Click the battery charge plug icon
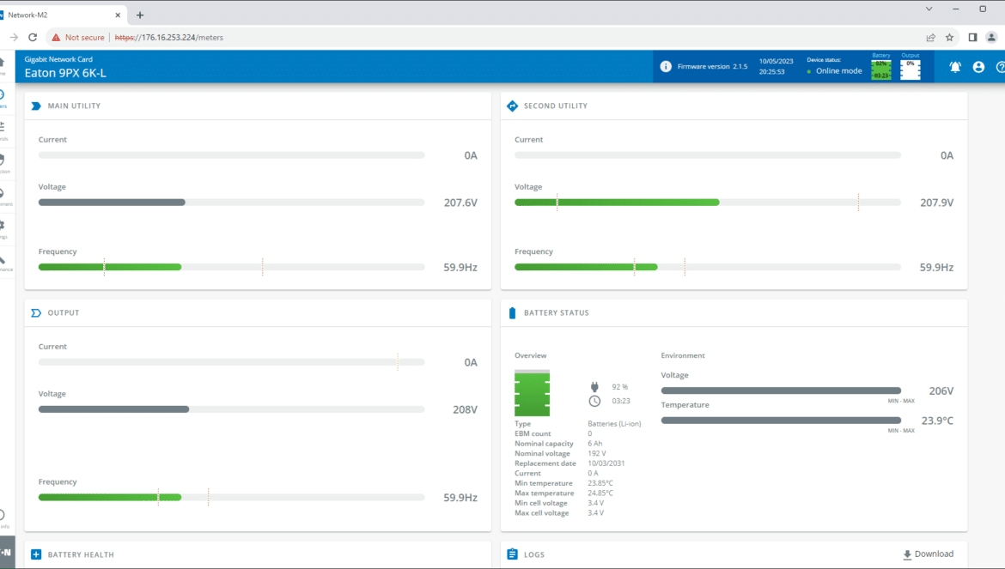 coord(594,386)
